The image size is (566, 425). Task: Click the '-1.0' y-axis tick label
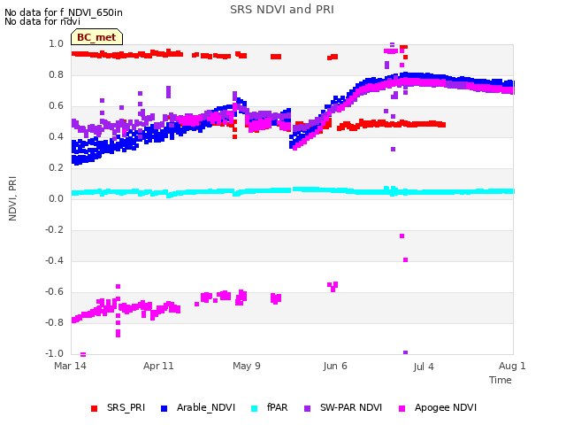click(x=54, y=353)
